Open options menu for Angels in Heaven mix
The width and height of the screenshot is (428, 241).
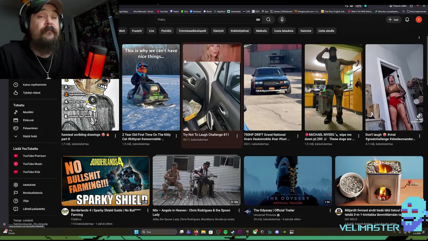tap(239, 211)
